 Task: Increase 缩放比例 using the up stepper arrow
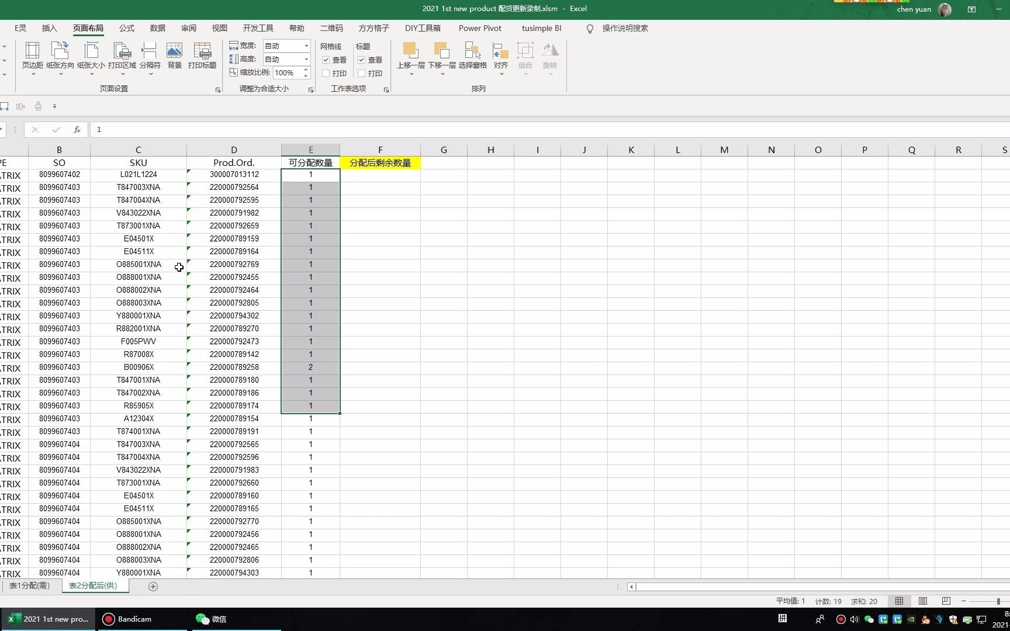(x=306, y=70)
